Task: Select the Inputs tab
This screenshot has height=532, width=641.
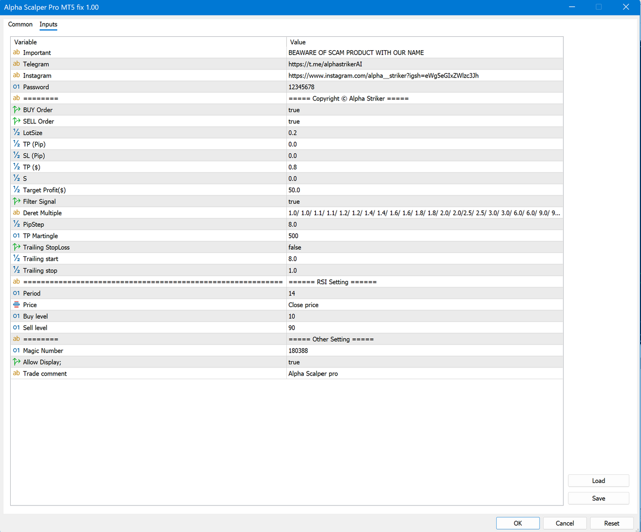Action: click(x=48, y=25)
